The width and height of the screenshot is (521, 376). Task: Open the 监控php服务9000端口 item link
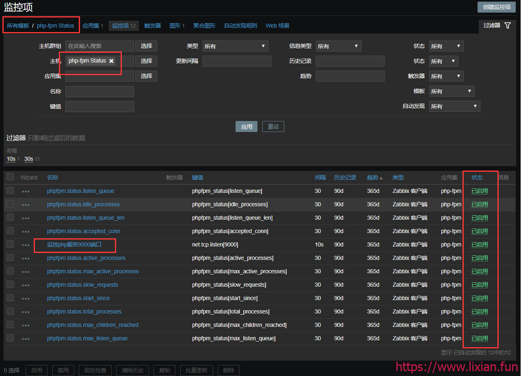click(x=74, y=245)
